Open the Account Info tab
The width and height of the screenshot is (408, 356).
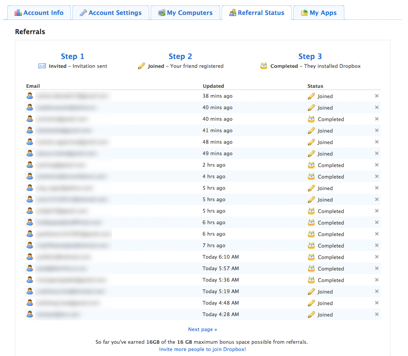tap(39, 13)
